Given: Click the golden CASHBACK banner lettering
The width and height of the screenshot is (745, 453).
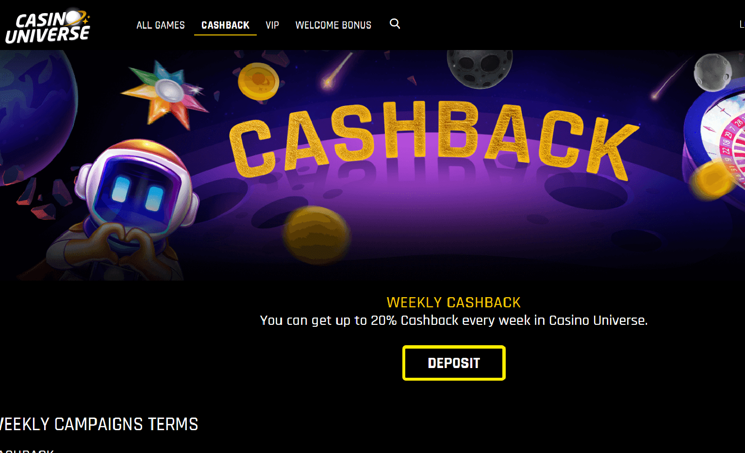Looking at the screenshot, I should click(433, 141).
